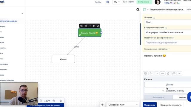The height and width of the screenshot is (107, 191).
Task: Open the Игнорируя ошибки и неточности dropdown
Action: tap(167, 32)
